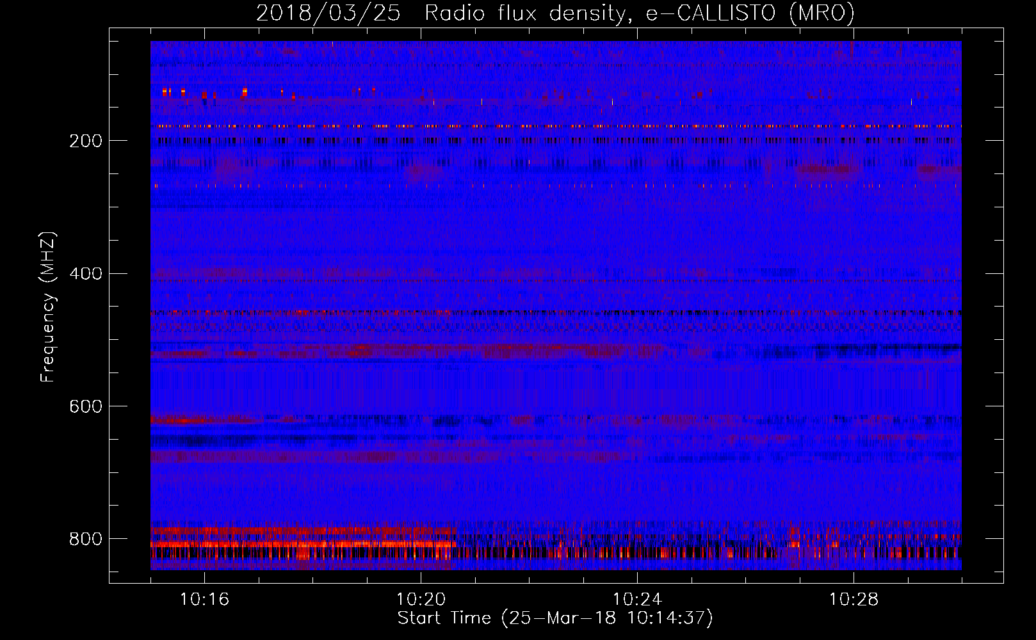Select the 'Frequency (MHZ)' y-axis label
Screen dimensions: 1036x640
coord(47,307)
